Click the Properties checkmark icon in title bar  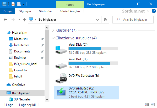click(13, 4)
